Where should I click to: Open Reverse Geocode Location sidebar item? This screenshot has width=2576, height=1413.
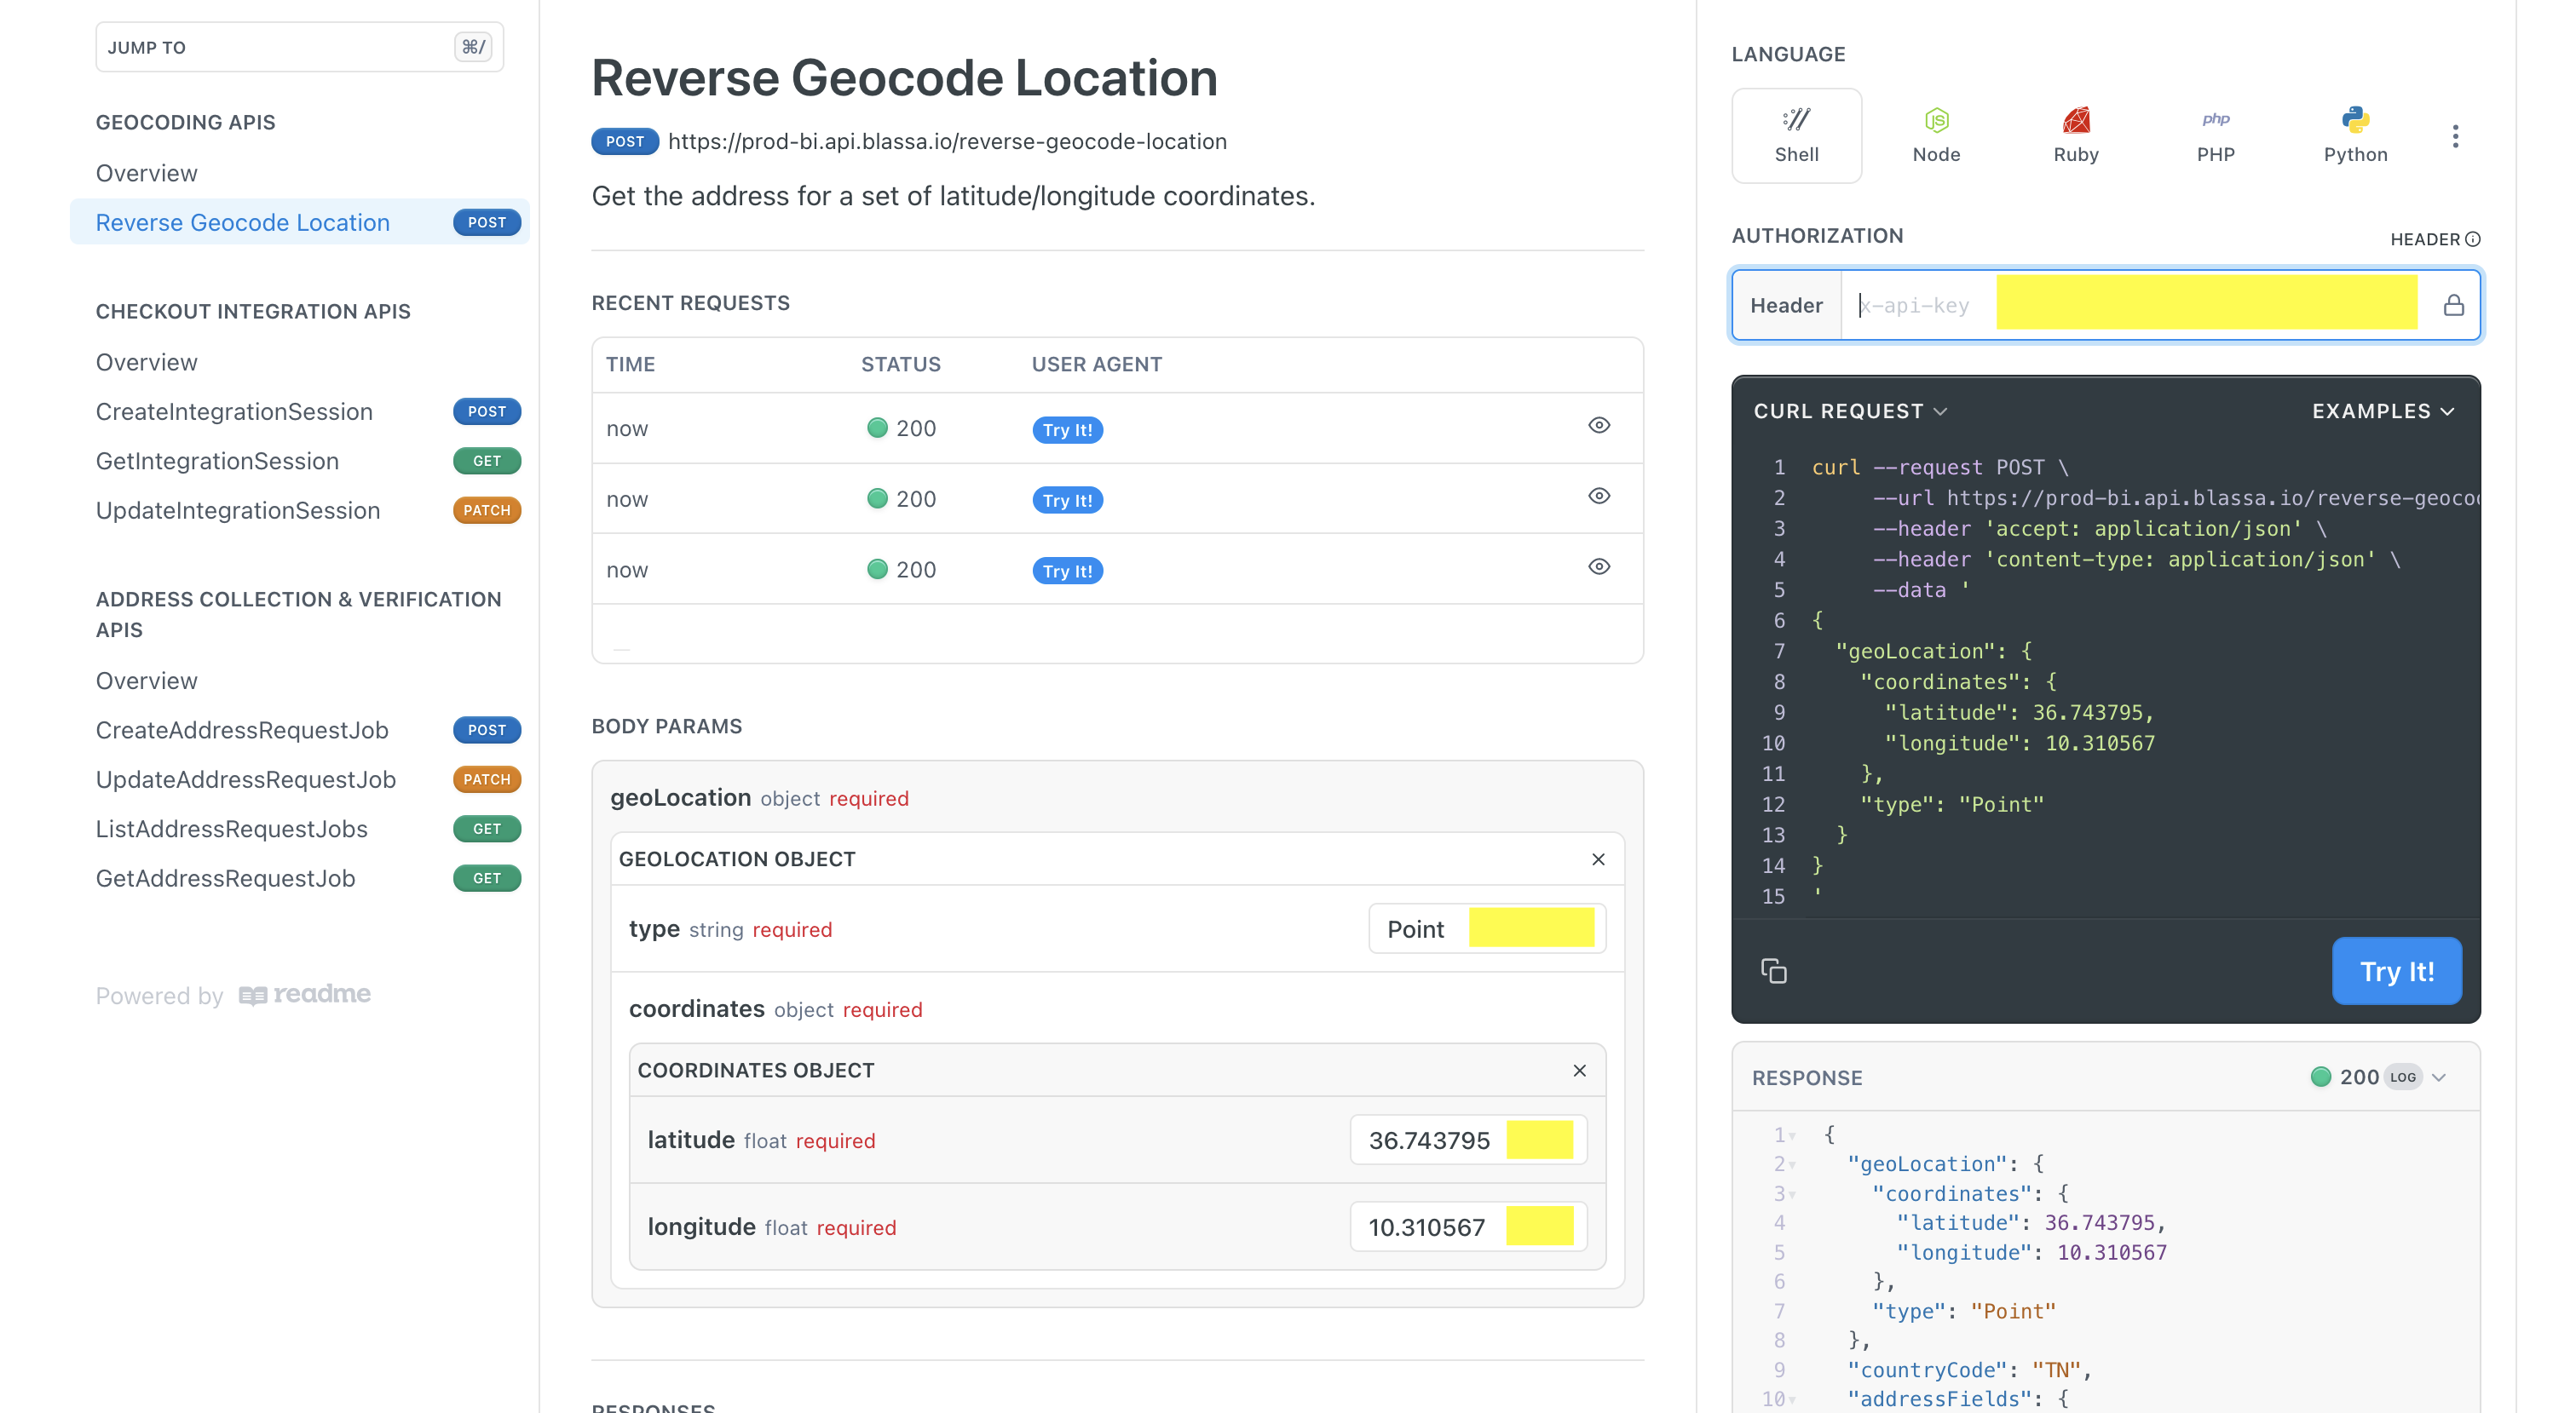tap(299, 221)
